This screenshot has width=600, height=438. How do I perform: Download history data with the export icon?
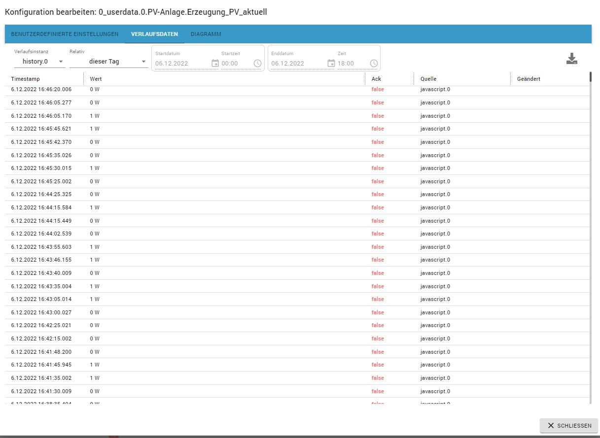(571, 59)
